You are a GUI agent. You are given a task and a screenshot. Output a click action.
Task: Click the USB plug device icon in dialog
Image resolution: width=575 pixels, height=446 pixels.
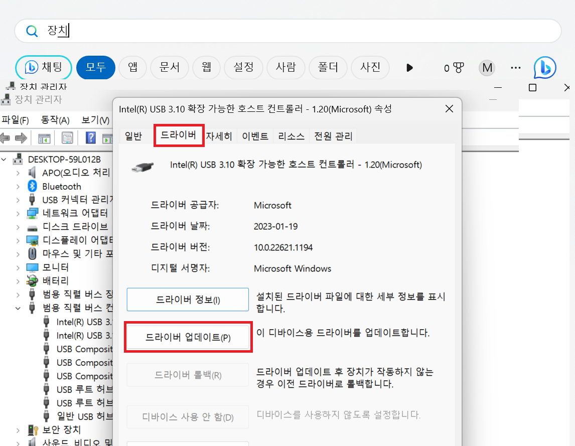pos(142,167)
